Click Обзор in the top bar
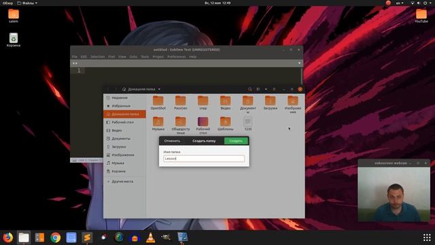The width and height of the screenshot is (435, 245). (7, 3)
